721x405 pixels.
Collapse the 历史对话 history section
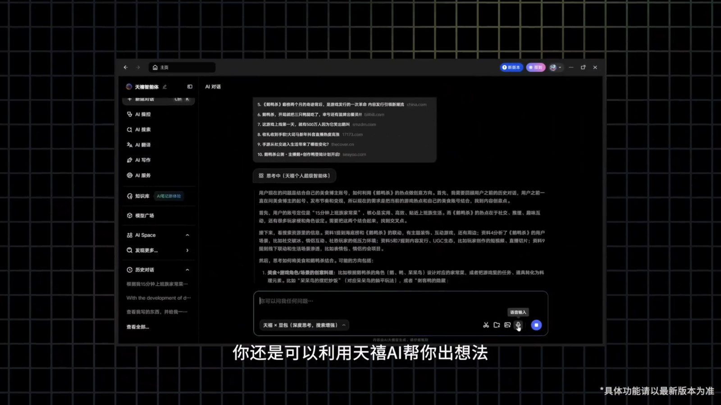tap(187, 270)
